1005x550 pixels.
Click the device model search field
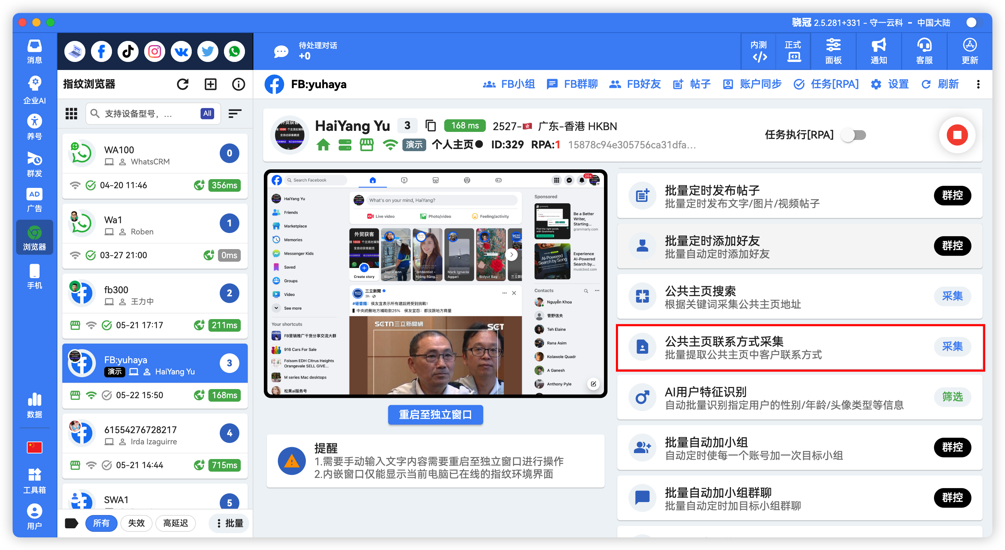point(152,113)
